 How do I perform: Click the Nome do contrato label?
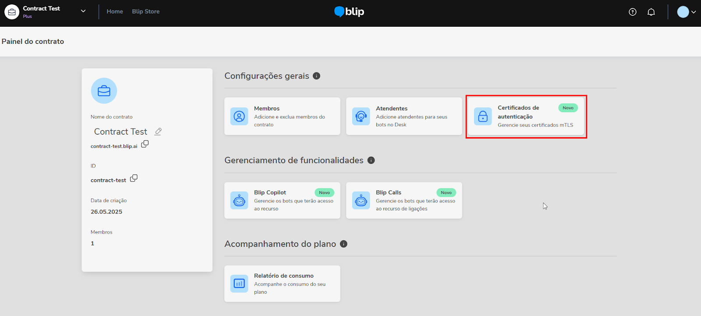click(111, 117)
